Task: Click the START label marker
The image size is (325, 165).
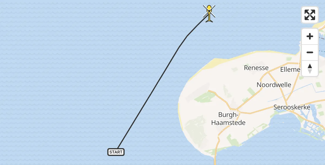Action: coord(116,152)
